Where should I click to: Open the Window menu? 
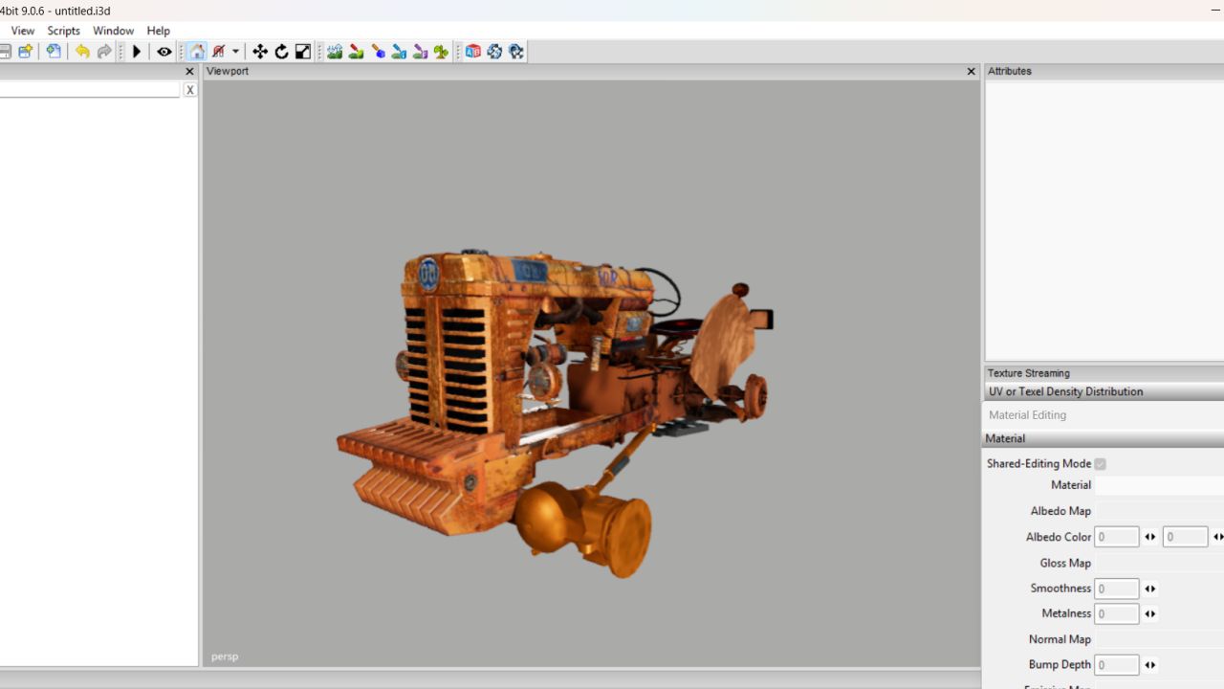pyautogui.click(x=113, y=31)
